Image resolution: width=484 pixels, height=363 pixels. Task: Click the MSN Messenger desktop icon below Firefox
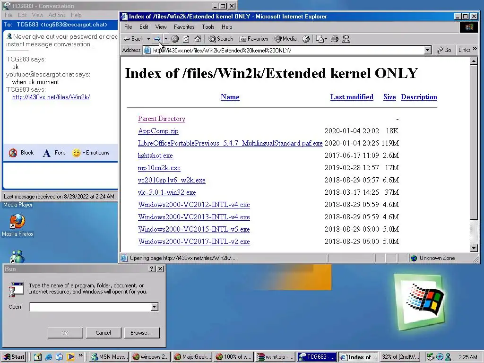[x=17, y=257]
